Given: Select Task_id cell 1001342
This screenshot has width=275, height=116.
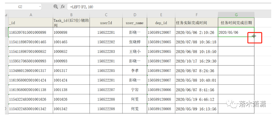Looking at the screenshot, I should tap(71, 109).
